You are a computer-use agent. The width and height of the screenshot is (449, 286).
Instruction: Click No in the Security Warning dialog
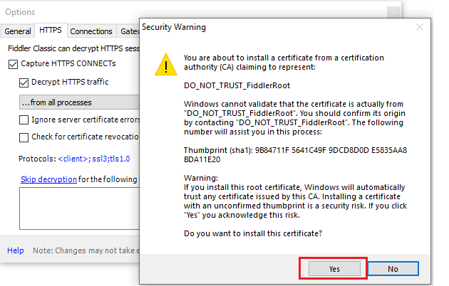pos(393,269)
